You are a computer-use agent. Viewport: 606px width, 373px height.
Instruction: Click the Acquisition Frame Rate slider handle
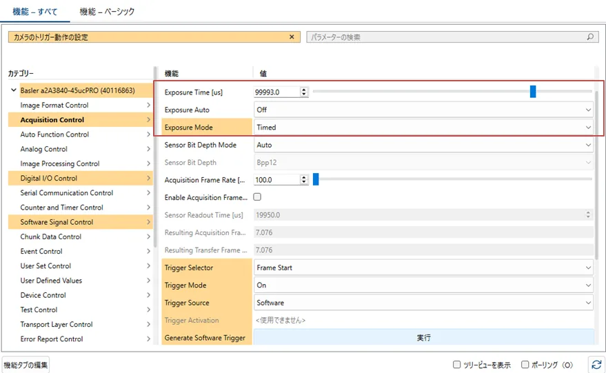tap(316, 179)
